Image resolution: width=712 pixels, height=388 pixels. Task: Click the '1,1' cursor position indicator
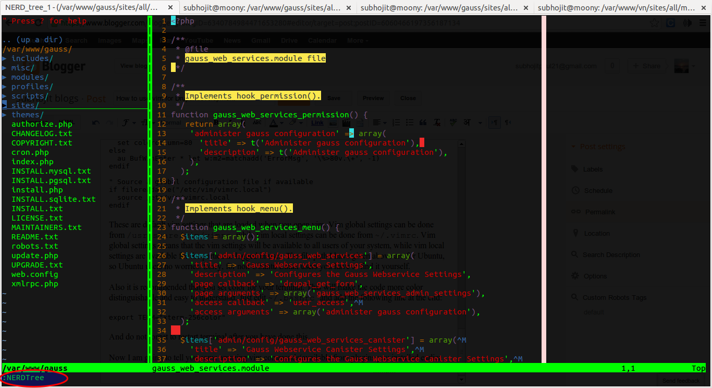pos(628,368)
